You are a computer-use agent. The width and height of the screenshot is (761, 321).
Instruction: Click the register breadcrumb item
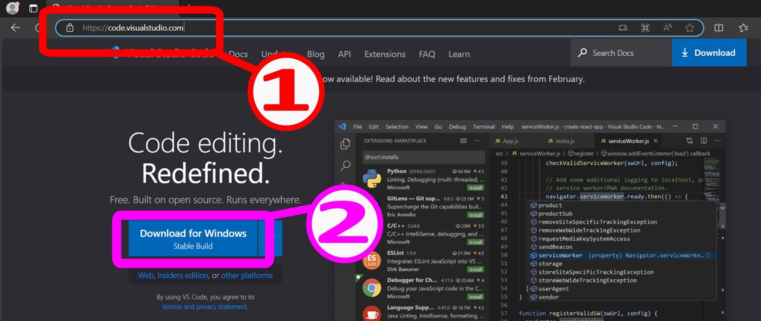coord(581,153)
